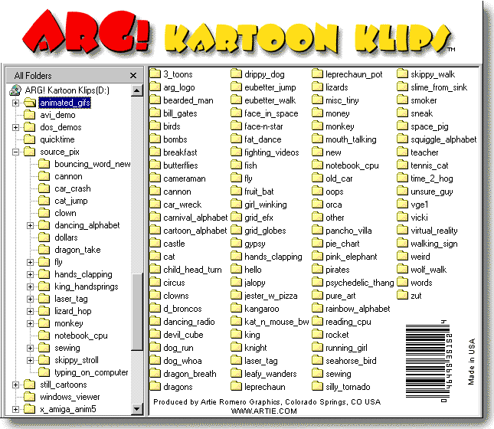Collapse the source_pix folder node
Viewport: 494px width, 429px height.
click(x=15, y=152)
